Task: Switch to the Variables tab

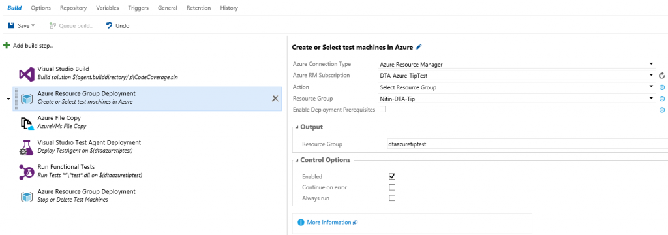Action: [108, 8]
